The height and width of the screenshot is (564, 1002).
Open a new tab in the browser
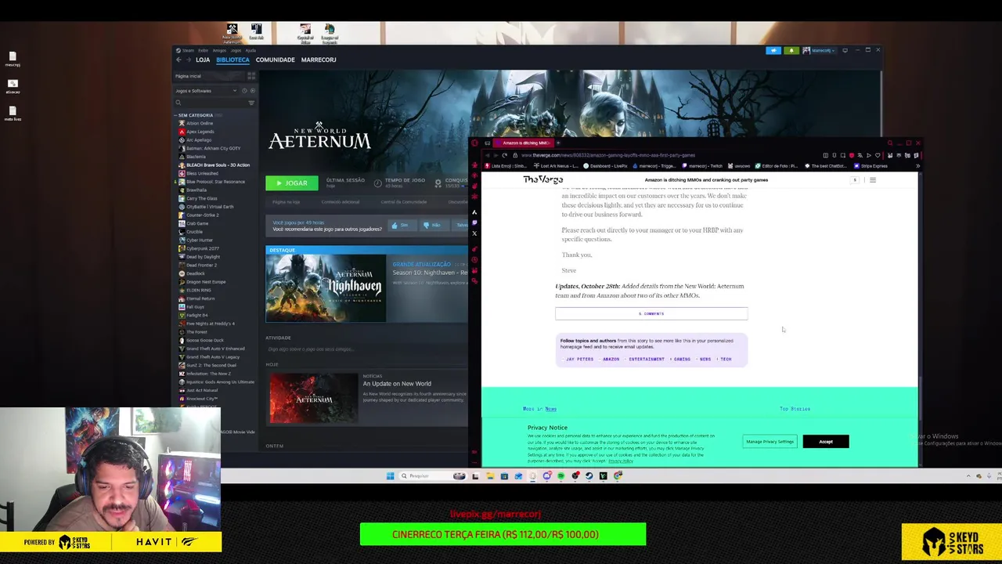coord(558,143)
